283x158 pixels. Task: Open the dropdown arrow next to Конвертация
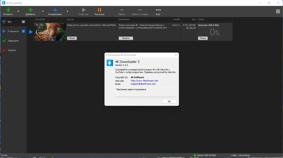pos(67,11)
